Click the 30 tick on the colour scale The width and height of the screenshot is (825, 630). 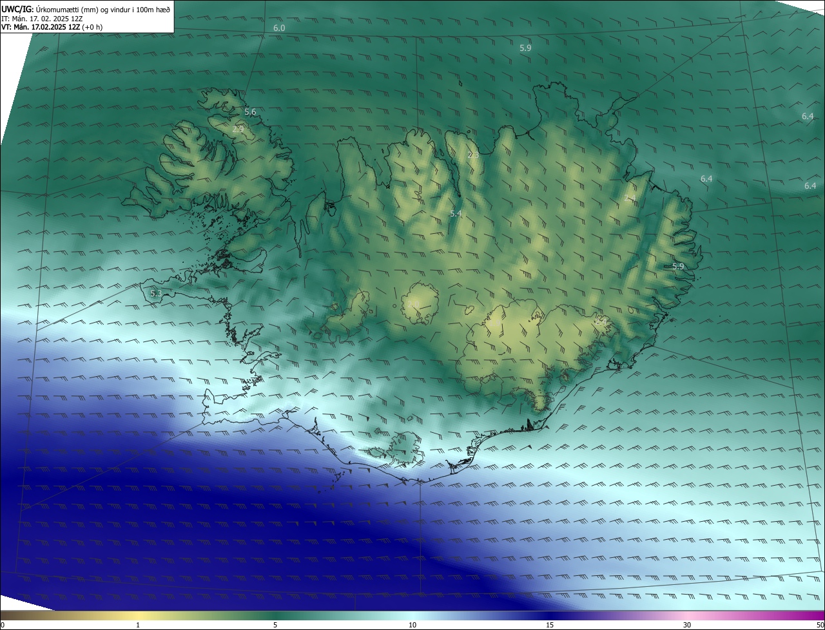click(687, 625)
